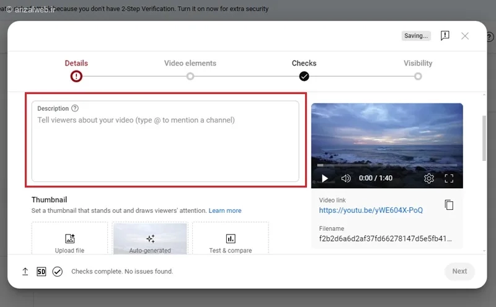The image size is (496, 307).
Task: Click the Next button
Action: (x=459, y=271)
